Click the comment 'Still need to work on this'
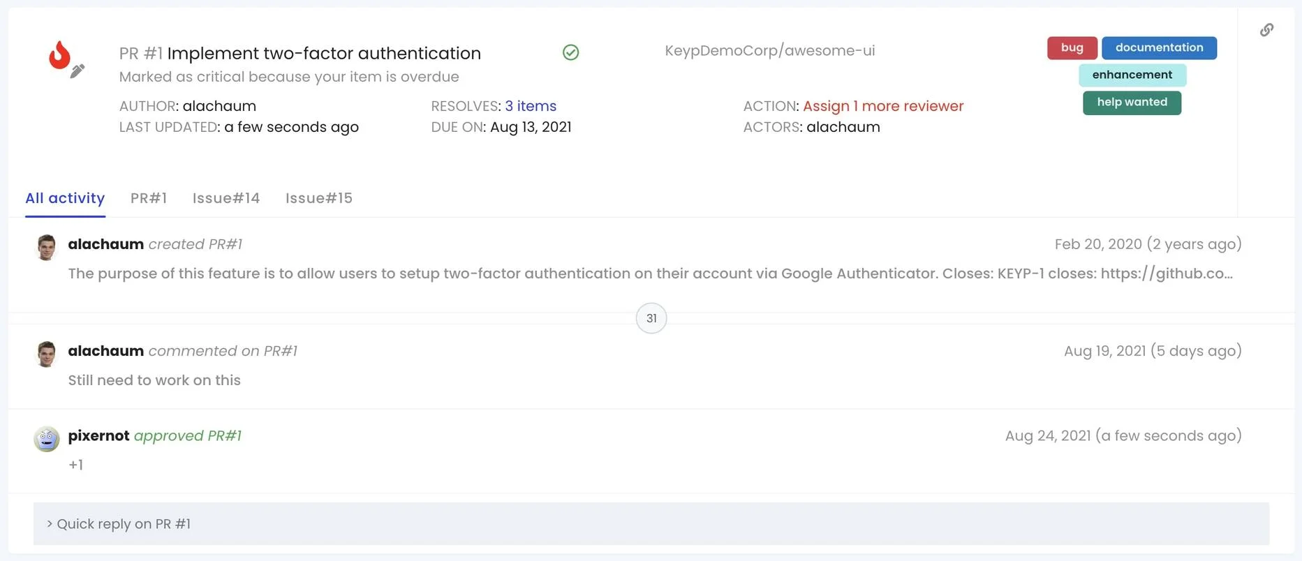 click(x=154, y=380)
